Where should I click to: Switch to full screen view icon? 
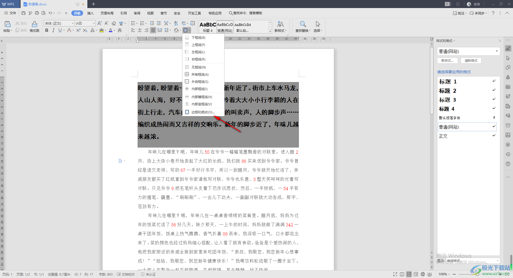(x=395, y=274)
